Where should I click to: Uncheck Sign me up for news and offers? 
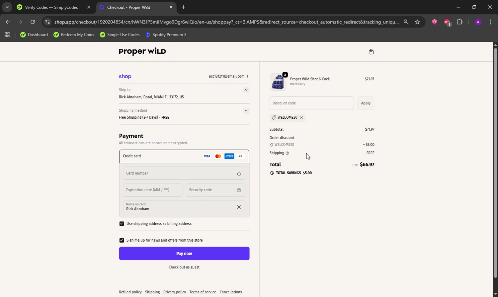coord(122,240)
